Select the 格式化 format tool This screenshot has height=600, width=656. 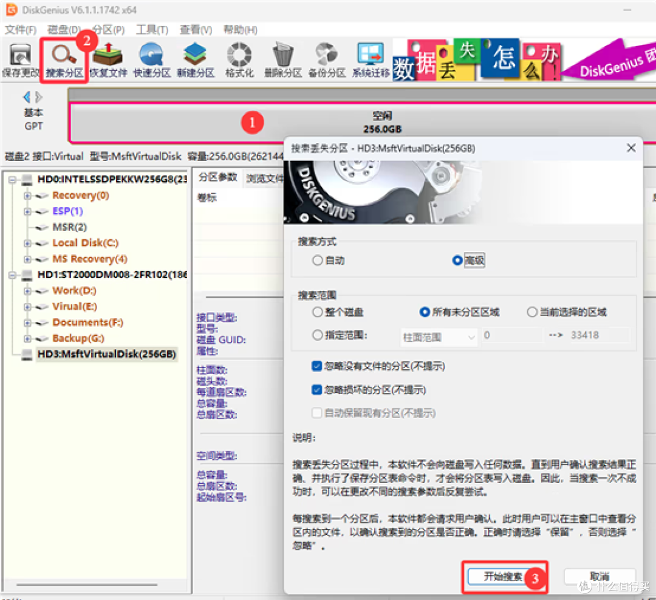coord(239,60)
